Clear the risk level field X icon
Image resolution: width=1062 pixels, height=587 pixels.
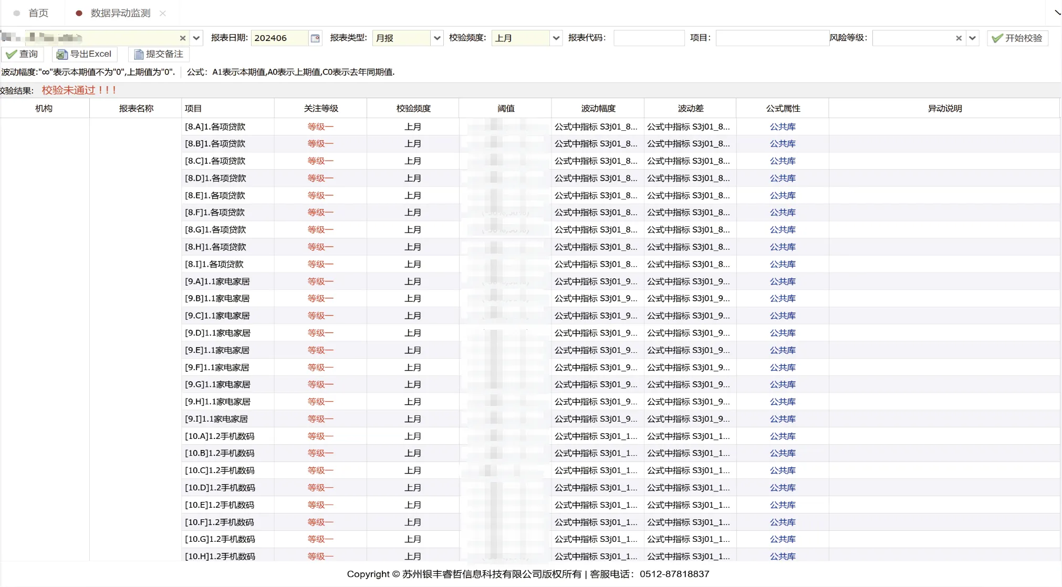pos(959,38)
